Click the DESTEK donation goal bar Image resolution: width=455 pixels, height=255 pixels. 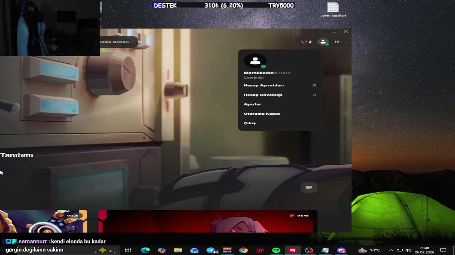[x=224, y=5]
